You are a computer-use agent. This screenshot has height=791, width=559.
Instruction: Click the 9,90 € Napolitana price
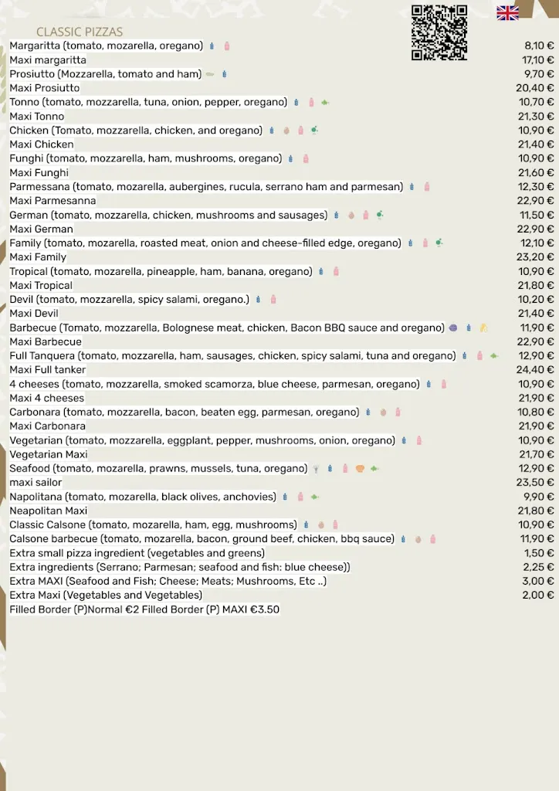coord(538,497)
